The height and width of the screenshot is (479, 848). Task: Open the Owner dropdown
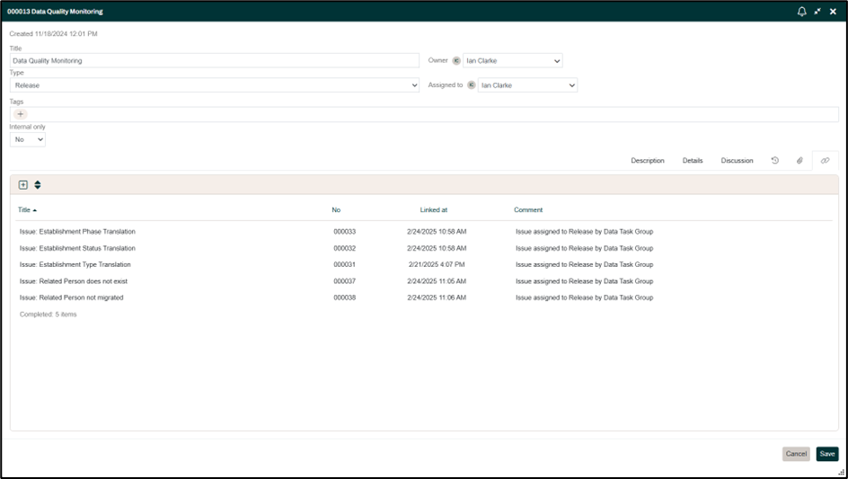coord(513,61)
